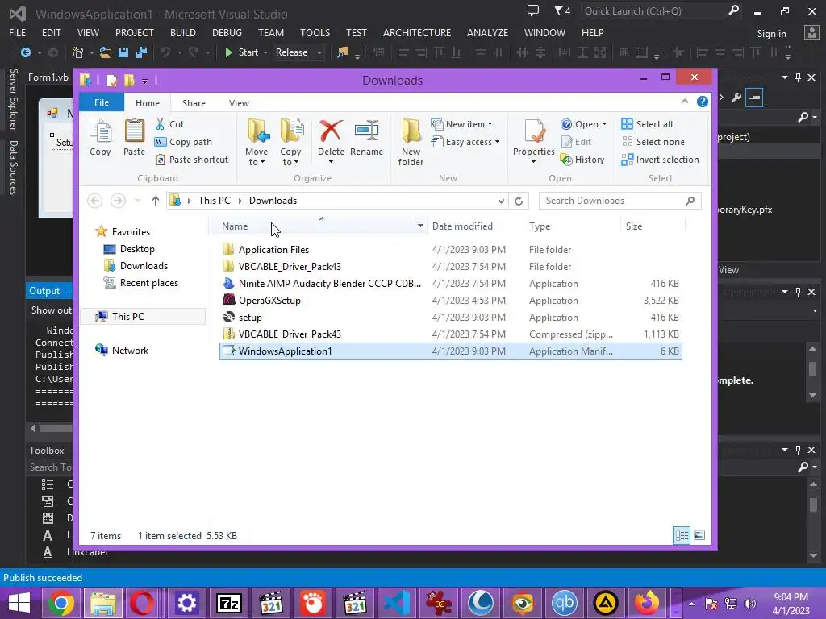The height and width of the screenshot is (619, 826).
Task: Open the DEBUG menu in Visual Studio
Action: pos(227,32)
